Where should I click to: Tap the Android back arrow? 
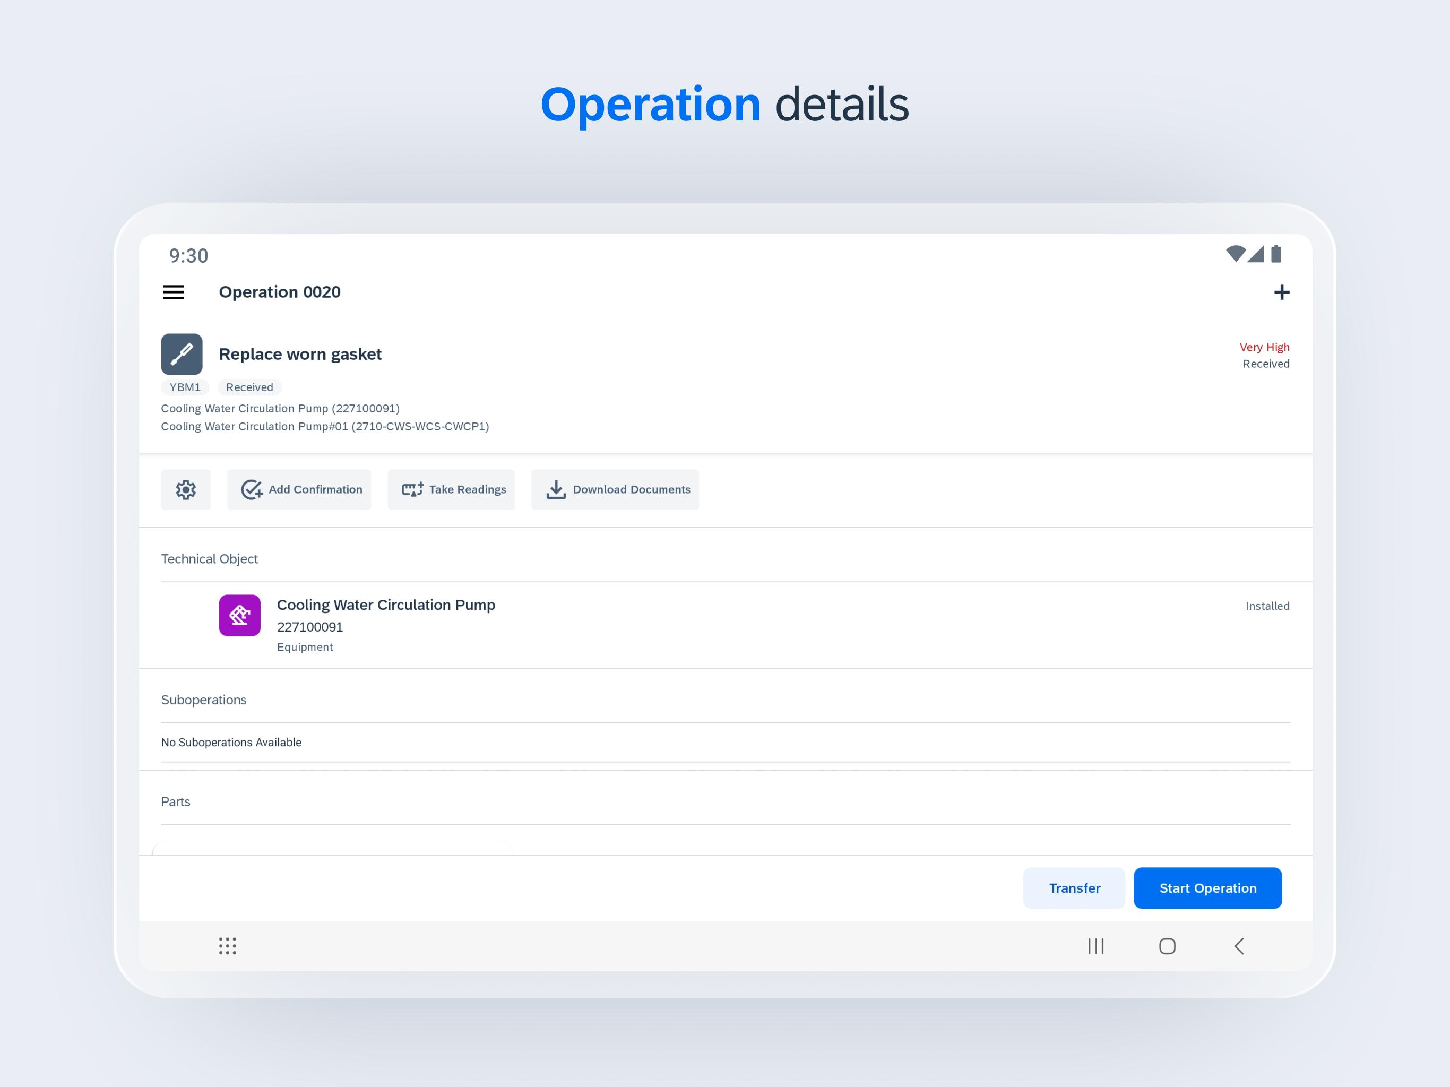[x=1238, y=945]
